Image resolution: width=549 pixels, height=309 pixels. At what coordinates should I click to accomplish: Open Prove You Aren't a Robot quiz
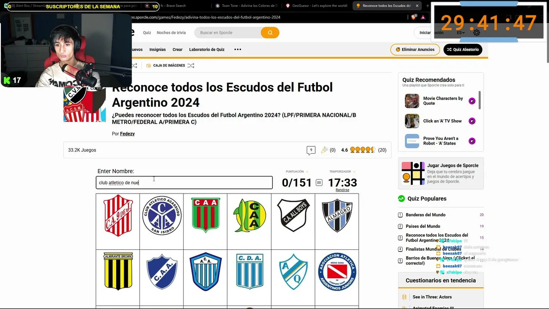coord(441,141)
